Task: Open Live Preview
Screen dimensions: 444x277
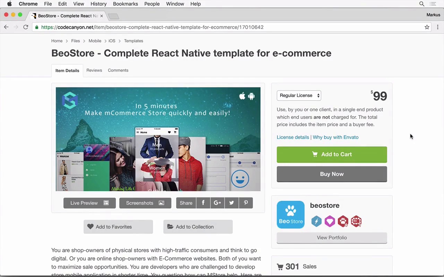Action: click(x=89, y=203)
